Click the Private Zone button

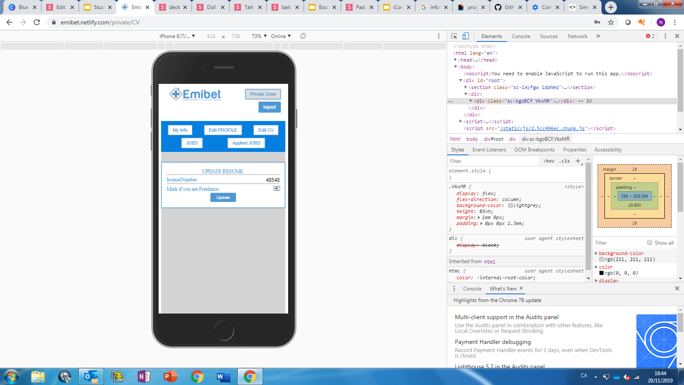tap(263, 94)
